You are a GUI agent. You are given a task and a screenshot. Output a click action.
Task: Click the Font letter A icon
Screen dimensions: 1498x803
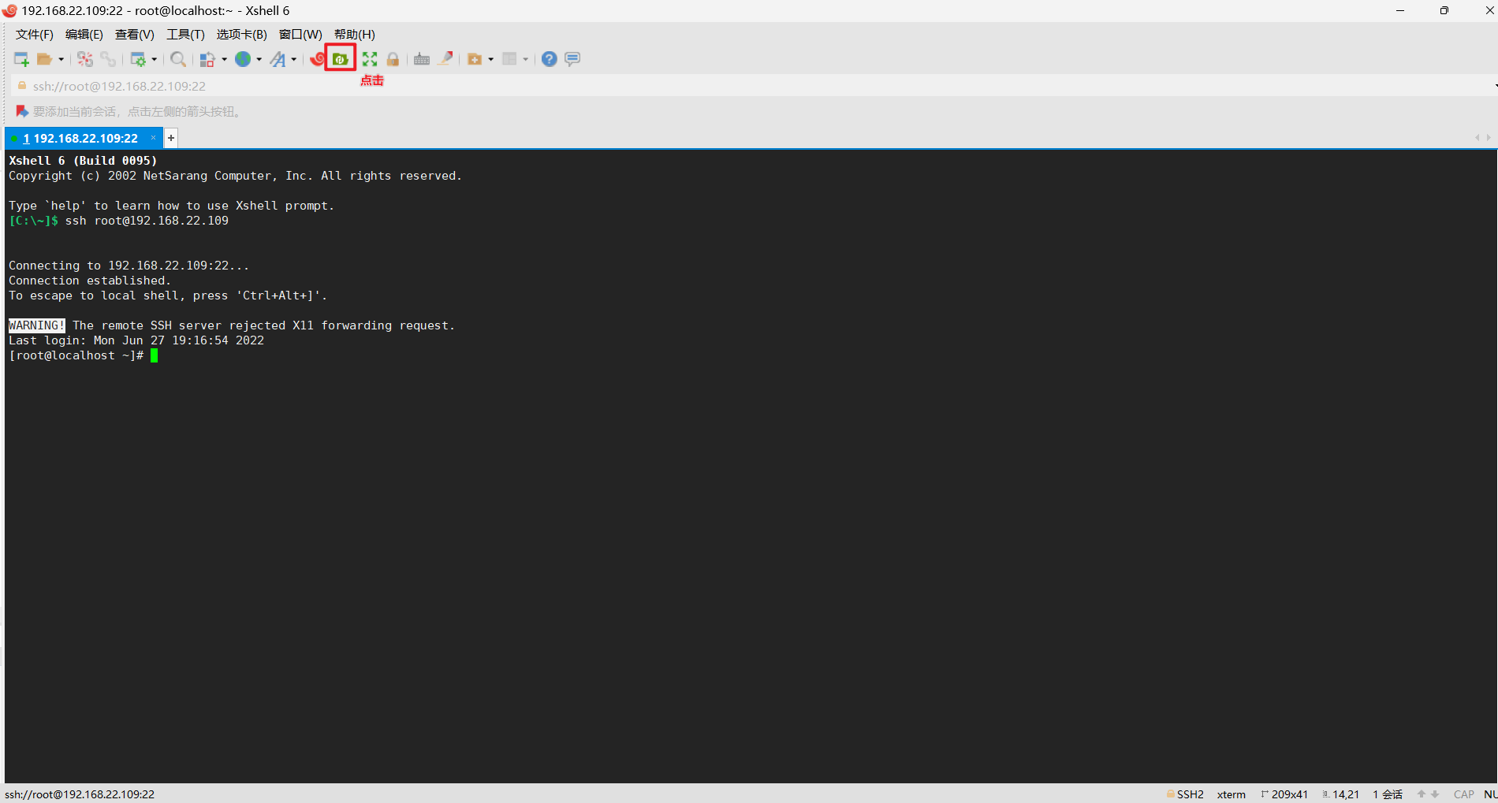[x=278, y=59]
